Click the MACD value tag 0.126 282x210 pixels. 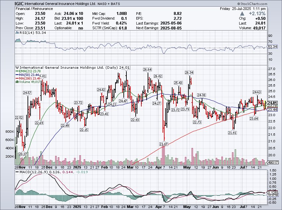pos(272,192)
